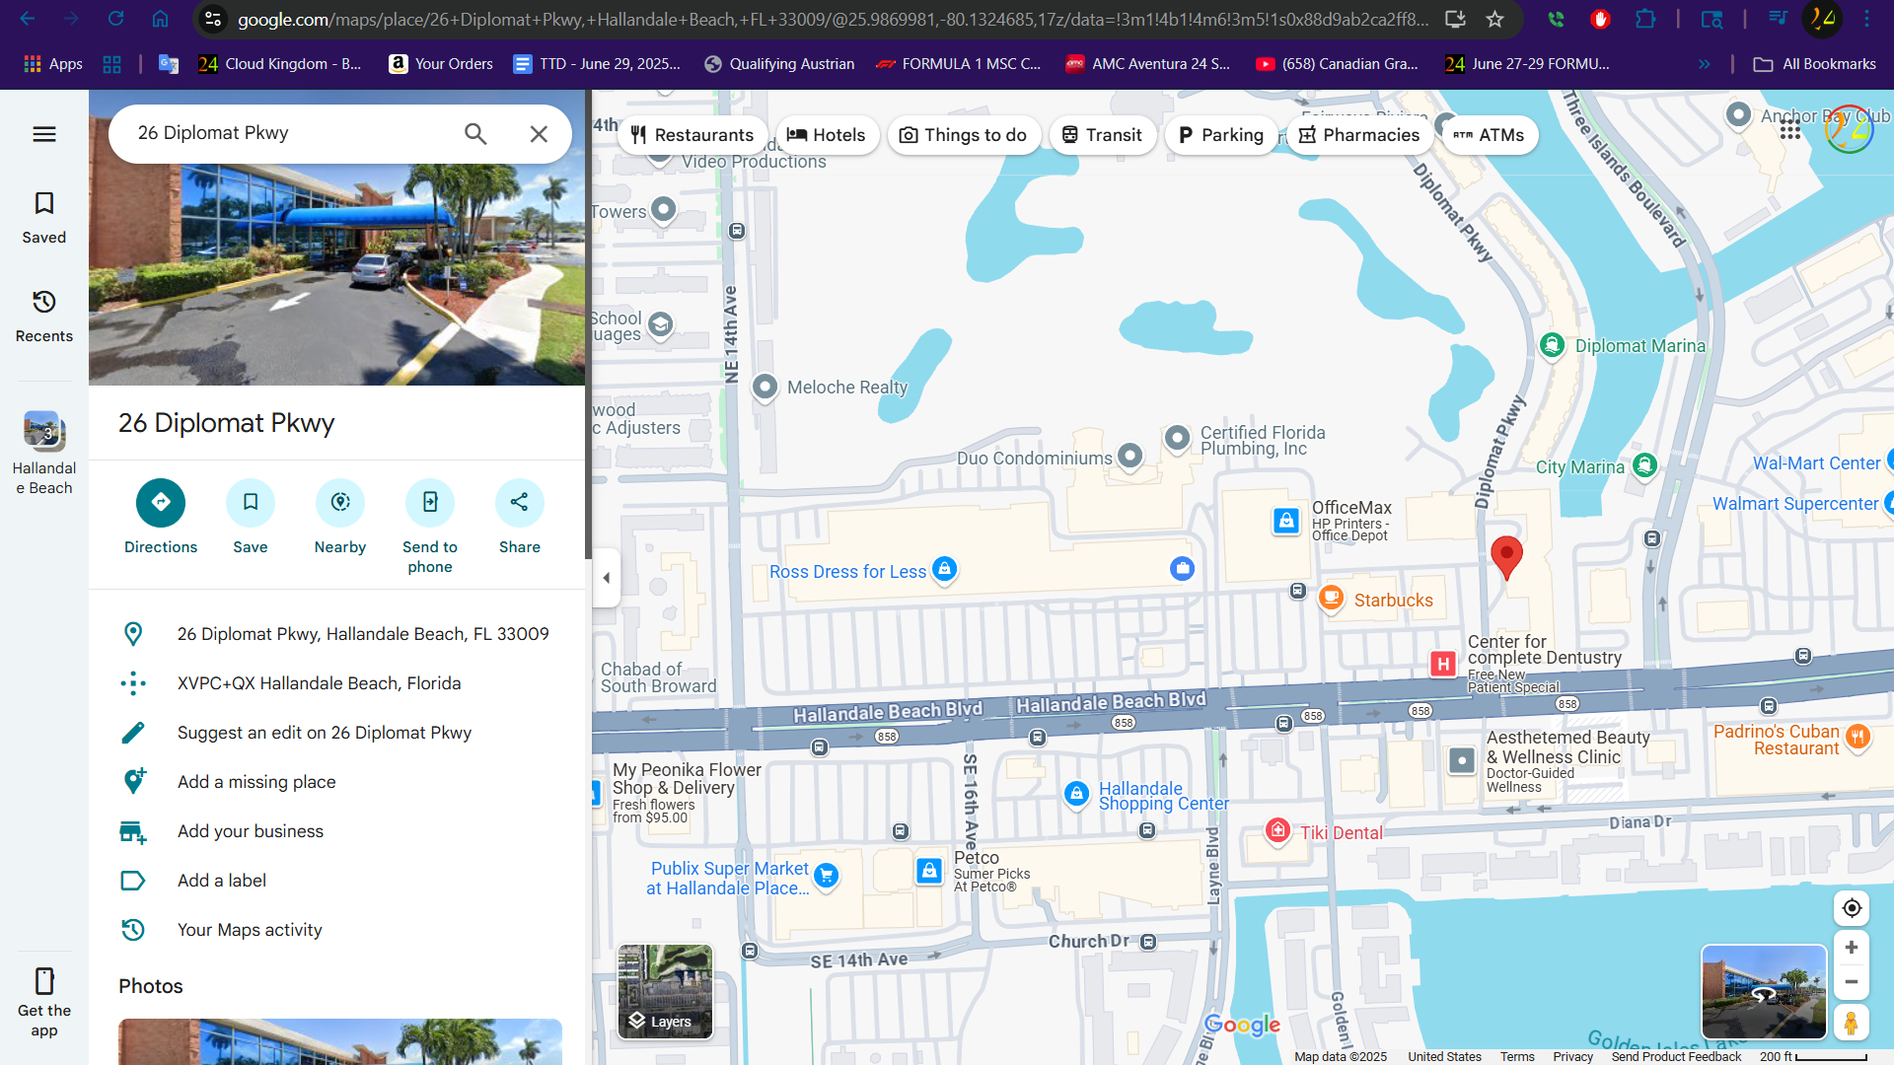
Task: Open the Hallandale Shopping Center marker
Action: 1076,793
